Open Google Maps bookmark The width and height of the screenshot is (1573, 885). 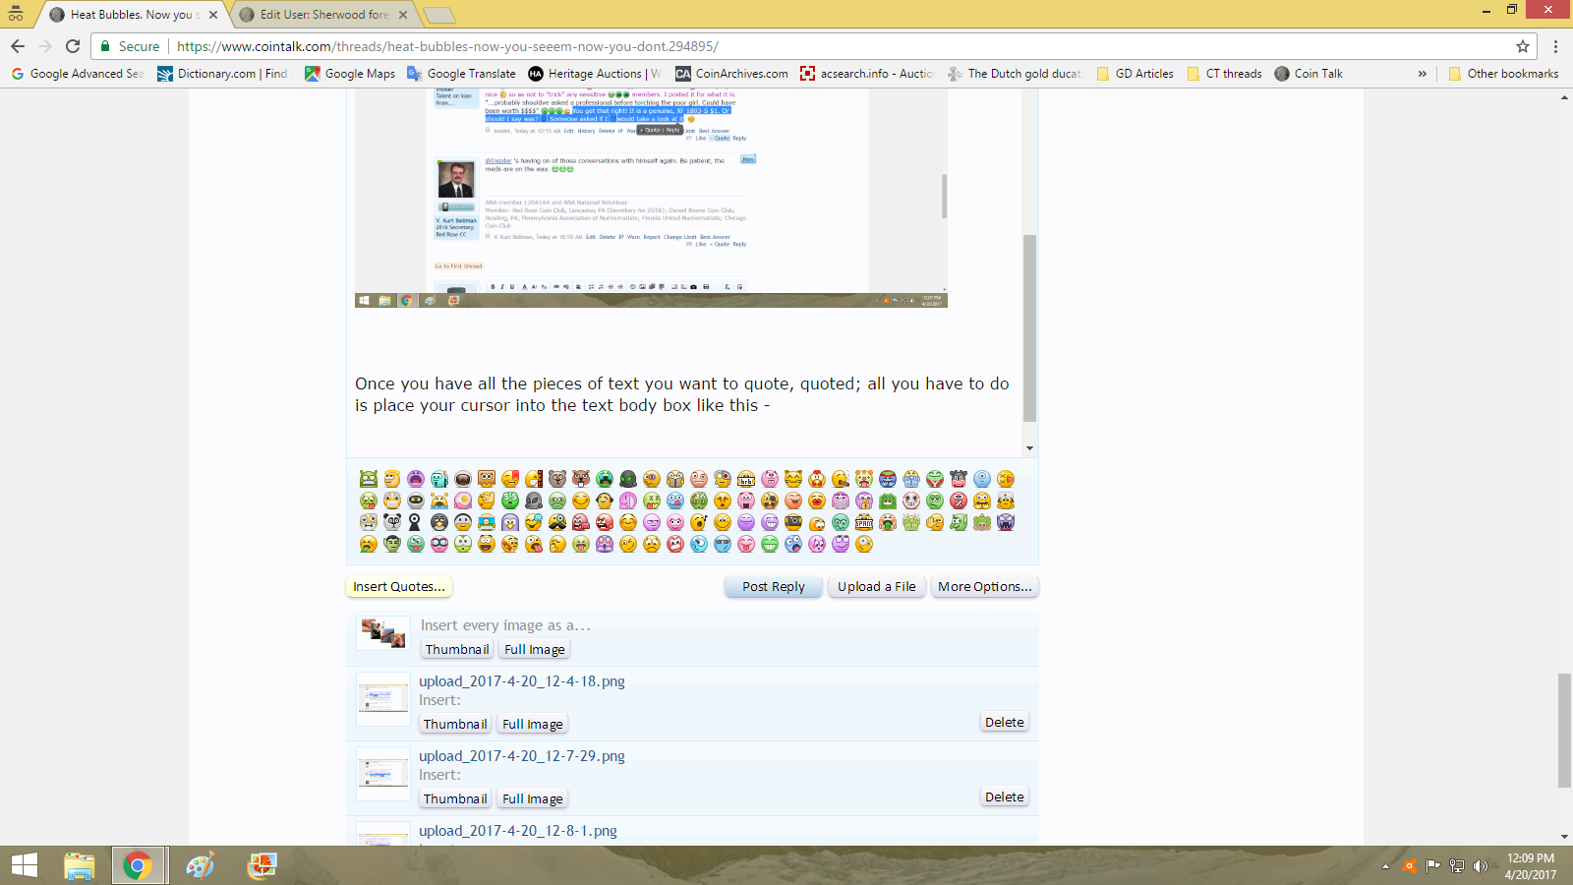coord(350,74)
